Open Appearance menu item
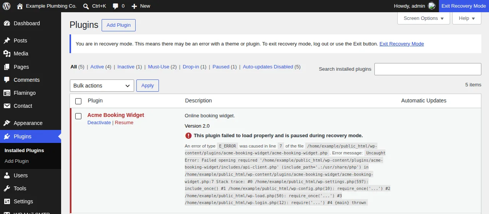The width and height of the screenshot is (489, 214). (31, 123)
